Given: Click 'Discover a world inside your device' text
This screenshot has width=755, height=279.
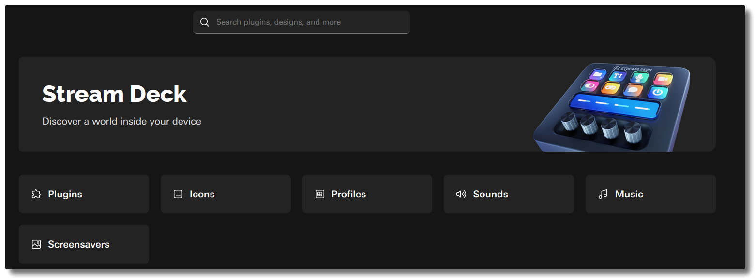Looking at the screenshot, I should tap(121, 121).
